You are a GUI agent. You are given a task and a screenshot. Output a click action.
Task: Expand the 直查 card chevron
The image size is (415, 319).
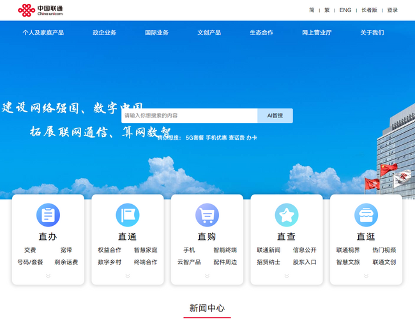pyautogui.click(x=287, y=276)
